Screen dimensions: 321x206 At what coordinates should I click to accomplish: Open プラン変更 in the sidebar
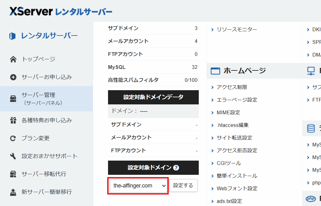[35, 138]
